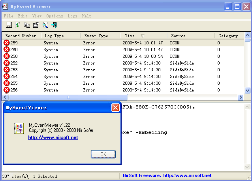Click the System log type in record 253 row
This screenshot has width=252, height=181.
tap(51, 70)
